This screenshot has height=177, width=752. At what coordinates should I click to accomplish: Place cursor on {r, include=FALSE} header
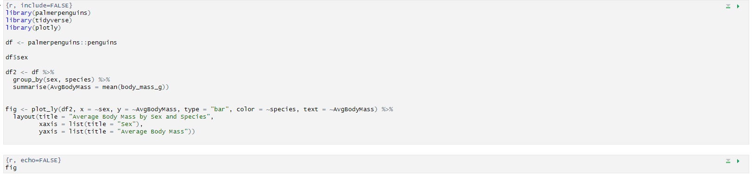tap(39, 6)
